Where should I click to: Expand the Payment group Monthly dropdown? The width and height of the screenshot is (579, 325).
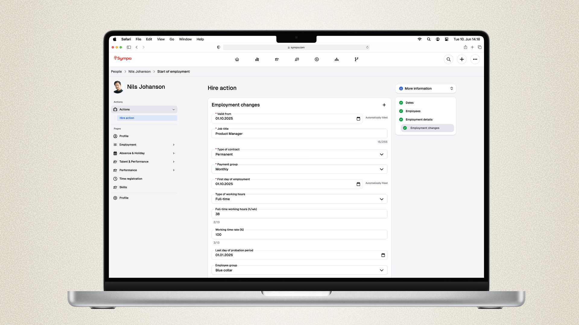(299, 169)
